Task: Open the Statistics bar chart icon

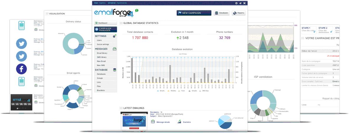Action: (179, 122)
